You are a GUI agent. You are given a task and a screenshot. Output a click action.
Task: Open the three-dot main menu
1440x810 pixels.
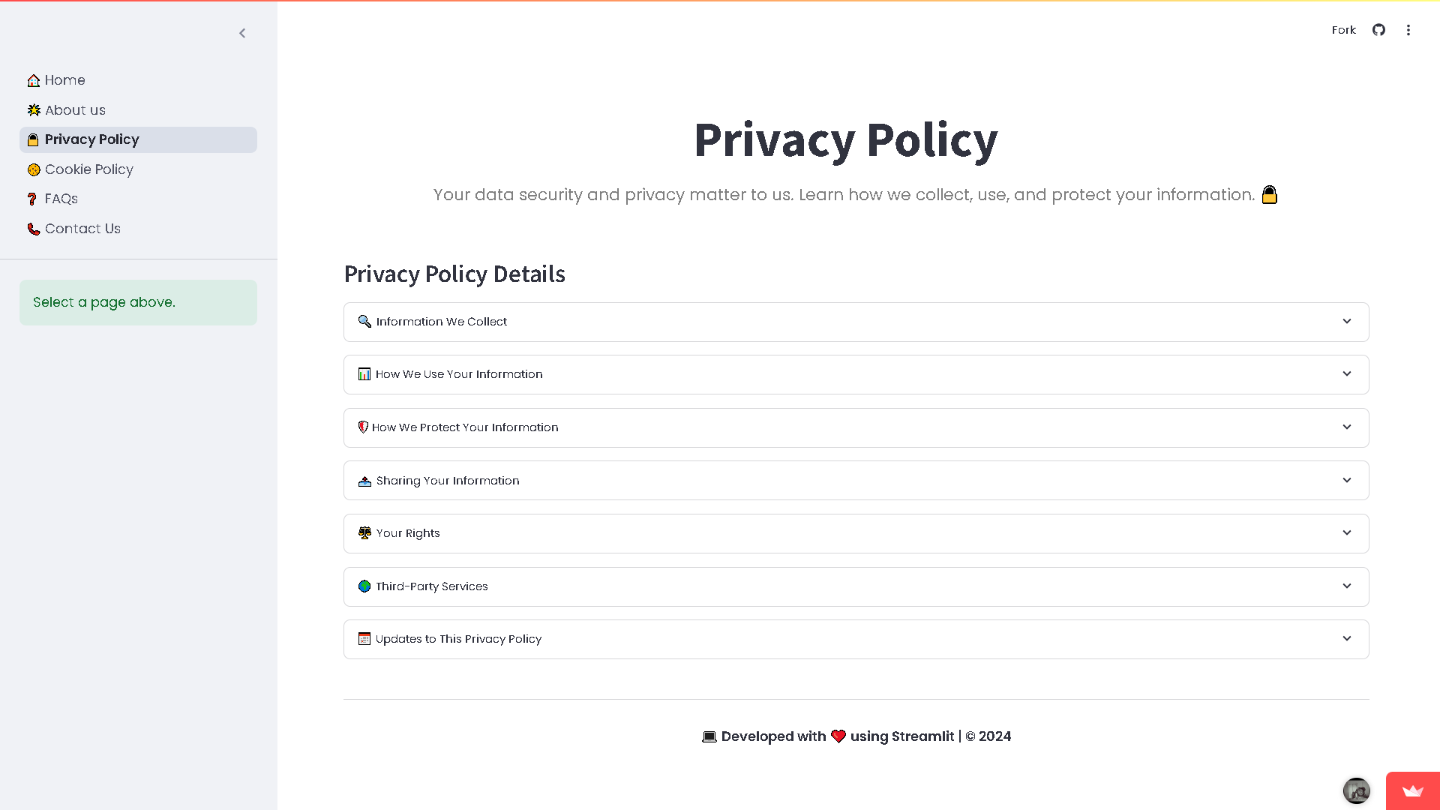(x=1408, y=30)
